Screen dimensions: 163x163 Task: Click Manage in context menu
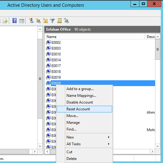click(85, 123)
